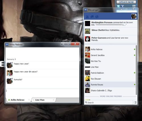Click your profile picture in Messenger header

[134, 16]
